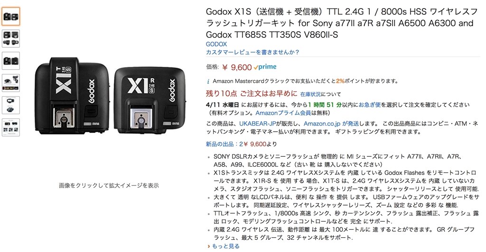The width and height of the screenshot is (486, 252).
Task: Open the UKABEAR-JP seller link
Action: 258,124
